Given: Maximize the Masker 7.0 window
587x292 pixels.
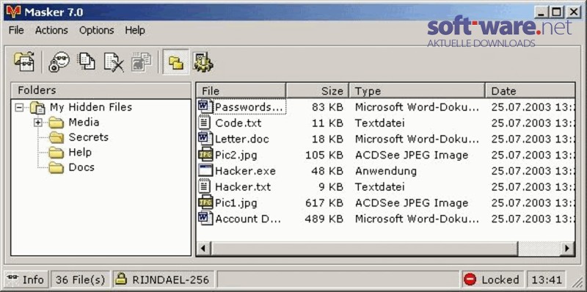Looking at the screenshot, I should pos(557,12).
